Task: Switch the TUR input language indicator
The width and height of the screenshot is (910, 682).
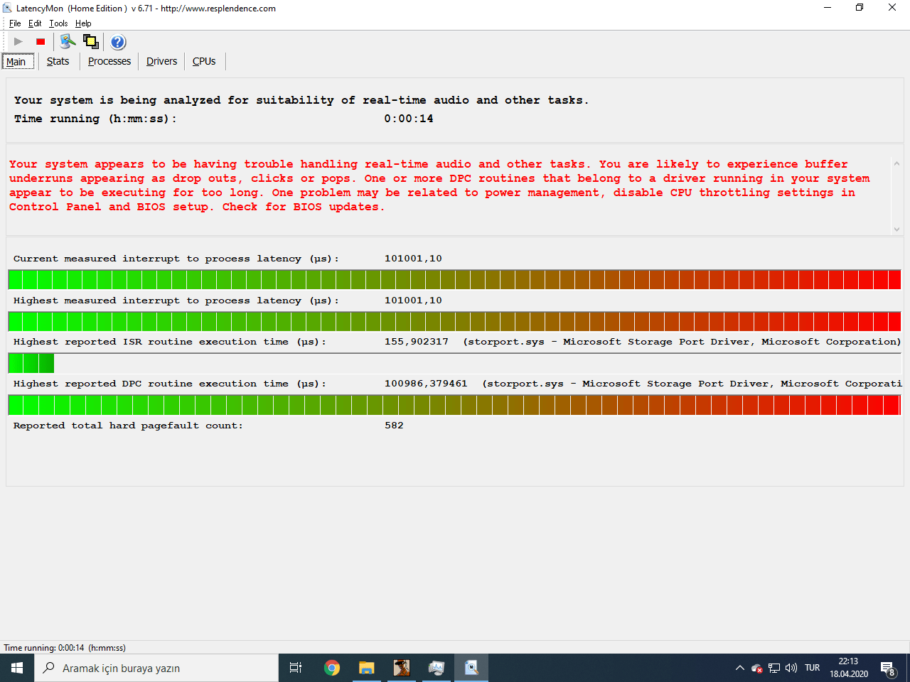Action: point(813,668)
